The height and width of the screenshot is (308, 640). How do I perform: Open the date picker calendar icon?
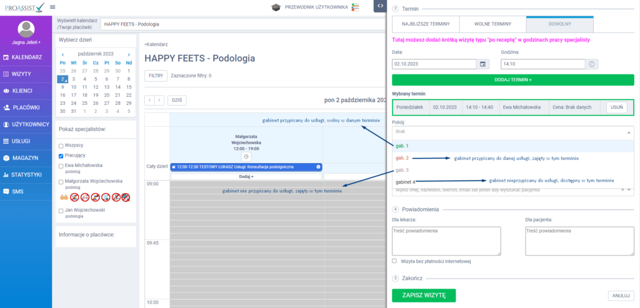point(482,64)
